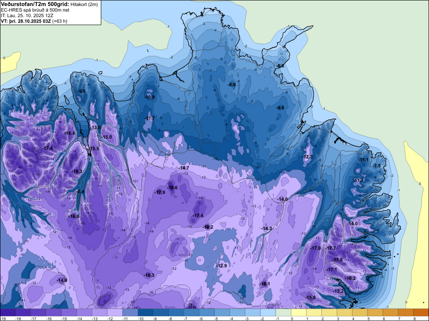Click the '-13.0' temperature value
This screenshot has height=321, width=429.
click(96, 128)
